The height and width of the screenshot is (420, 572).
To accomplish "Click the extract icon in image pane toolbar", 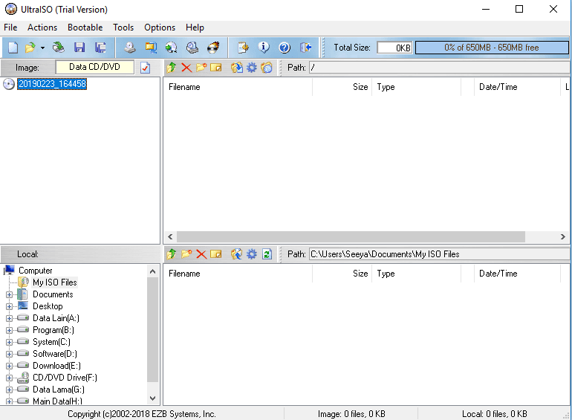I will pyautogui.click(x=237, y=68).
